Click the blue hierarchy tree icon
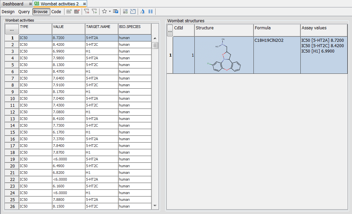Viewport: 352px width, 214px height. pyautogui.click(x=142, y=11)
